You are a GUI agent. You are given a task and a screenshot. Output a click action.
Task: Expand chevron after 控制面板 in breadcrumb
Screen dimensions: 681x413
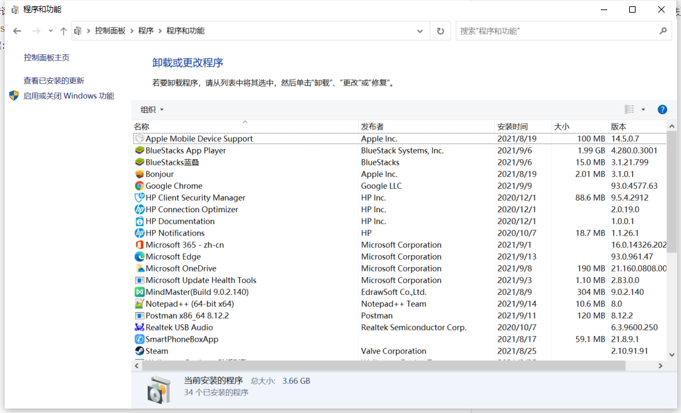[132, 31]
